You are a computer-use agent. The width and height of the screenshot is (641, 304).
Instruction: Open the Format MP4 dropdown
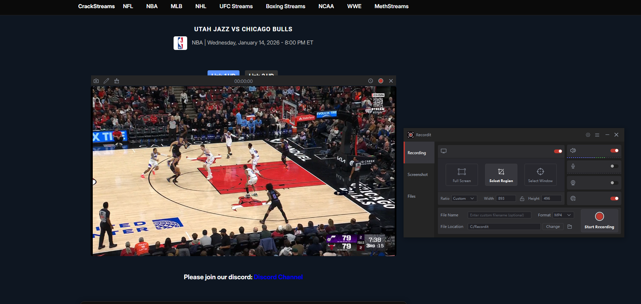563,215
